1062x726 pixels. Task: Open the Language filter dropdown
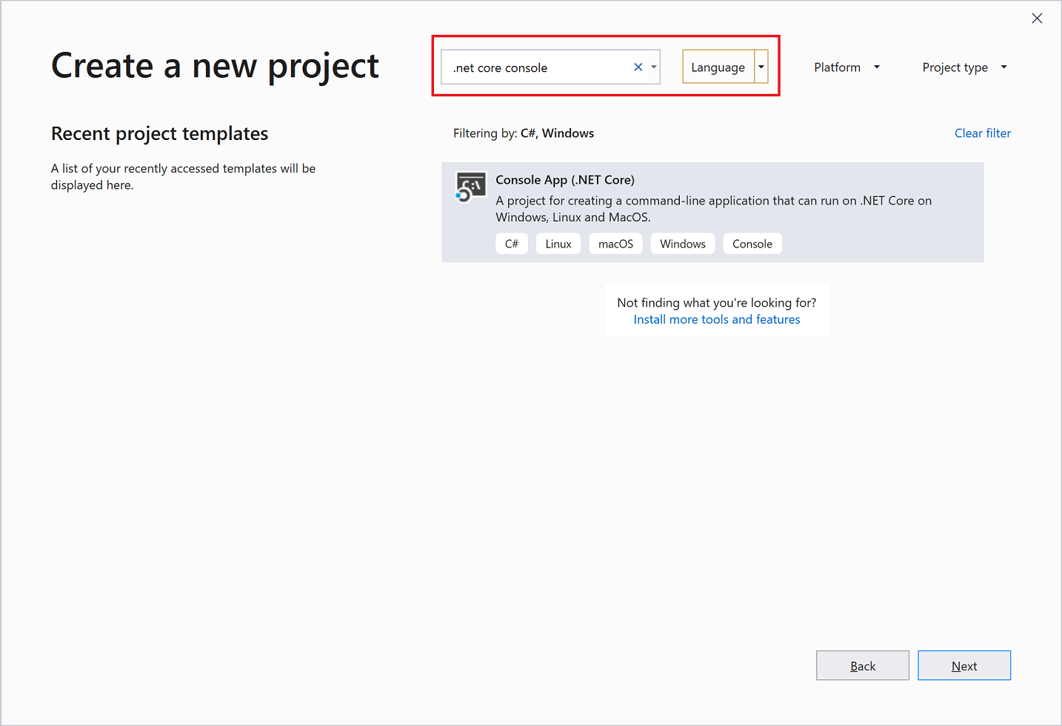coord(718,67)
